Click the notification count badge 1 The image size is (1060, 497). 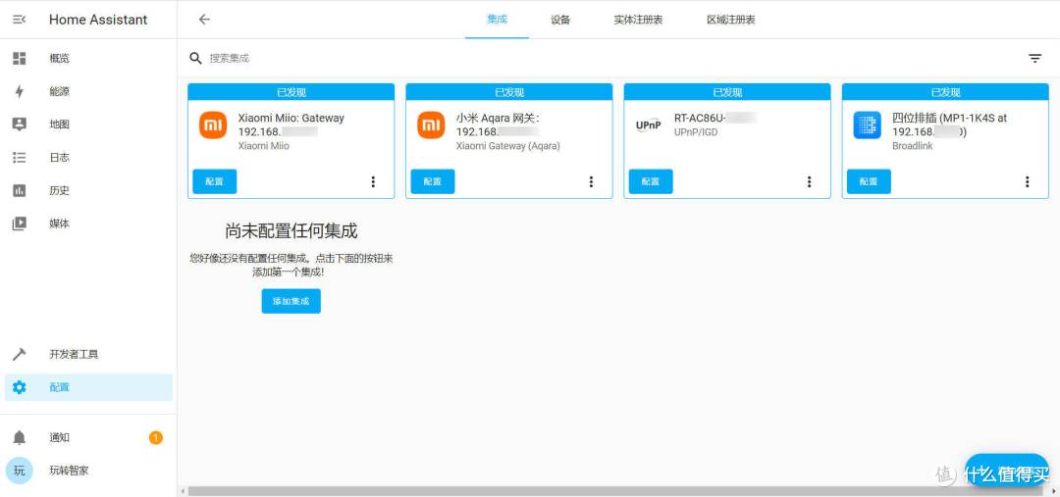155,437
